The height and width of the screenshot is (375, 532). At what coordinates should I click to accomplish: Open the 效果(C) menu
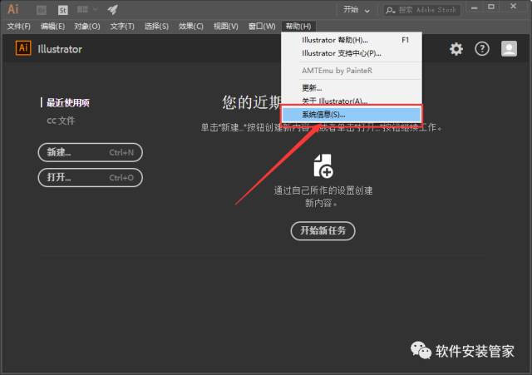[190, 27]
